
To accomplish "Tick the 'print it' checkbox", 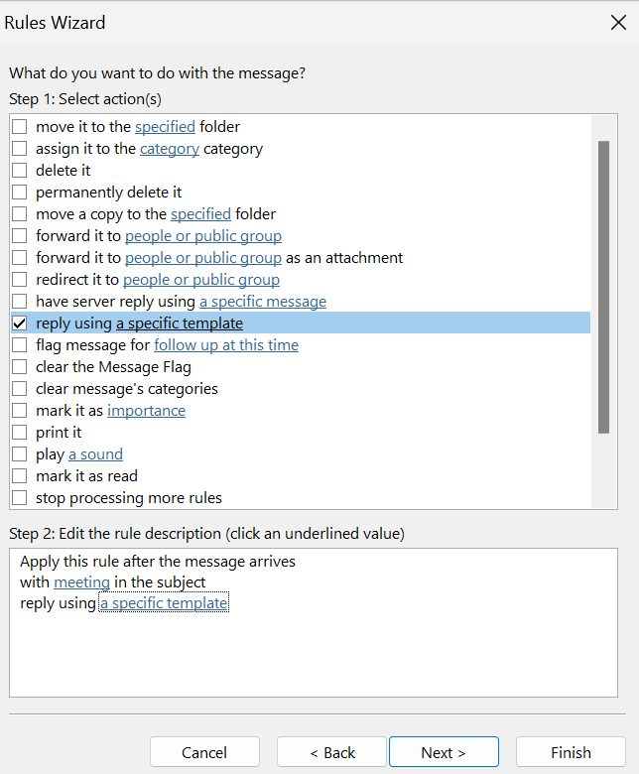I will click(x=19, y=433).
